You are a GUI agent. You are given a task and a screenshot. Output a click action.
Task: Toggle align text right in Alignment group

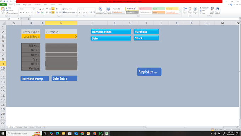(x=53, y=12)
